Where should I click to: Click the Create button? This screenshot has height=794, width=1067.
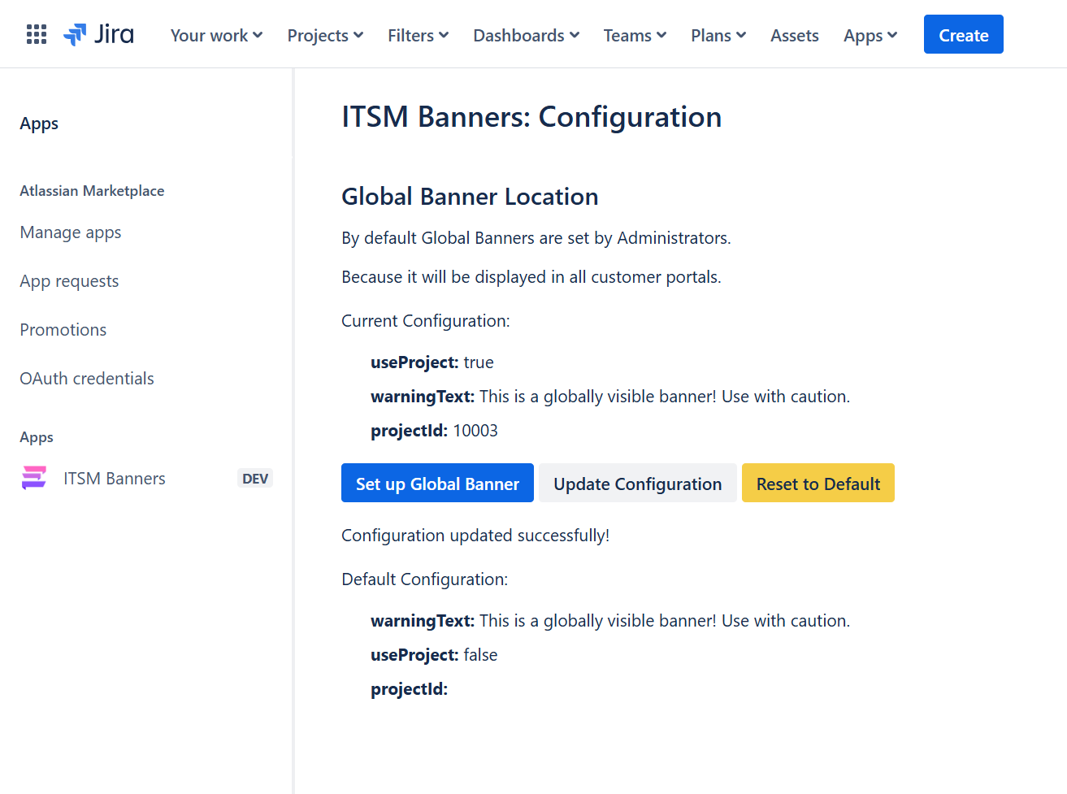click(964, 34)
